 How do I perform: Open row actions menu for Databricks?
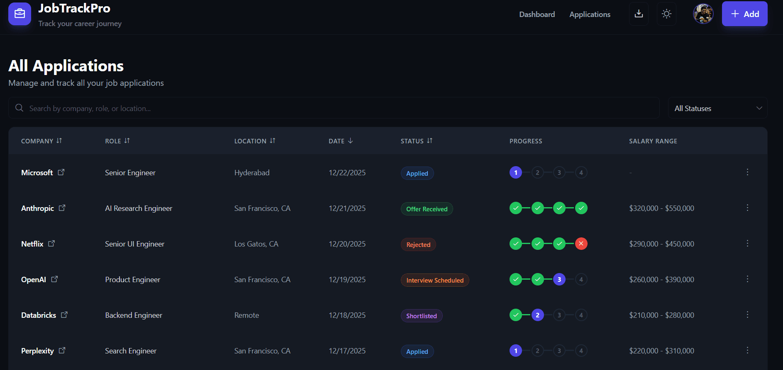747,314
